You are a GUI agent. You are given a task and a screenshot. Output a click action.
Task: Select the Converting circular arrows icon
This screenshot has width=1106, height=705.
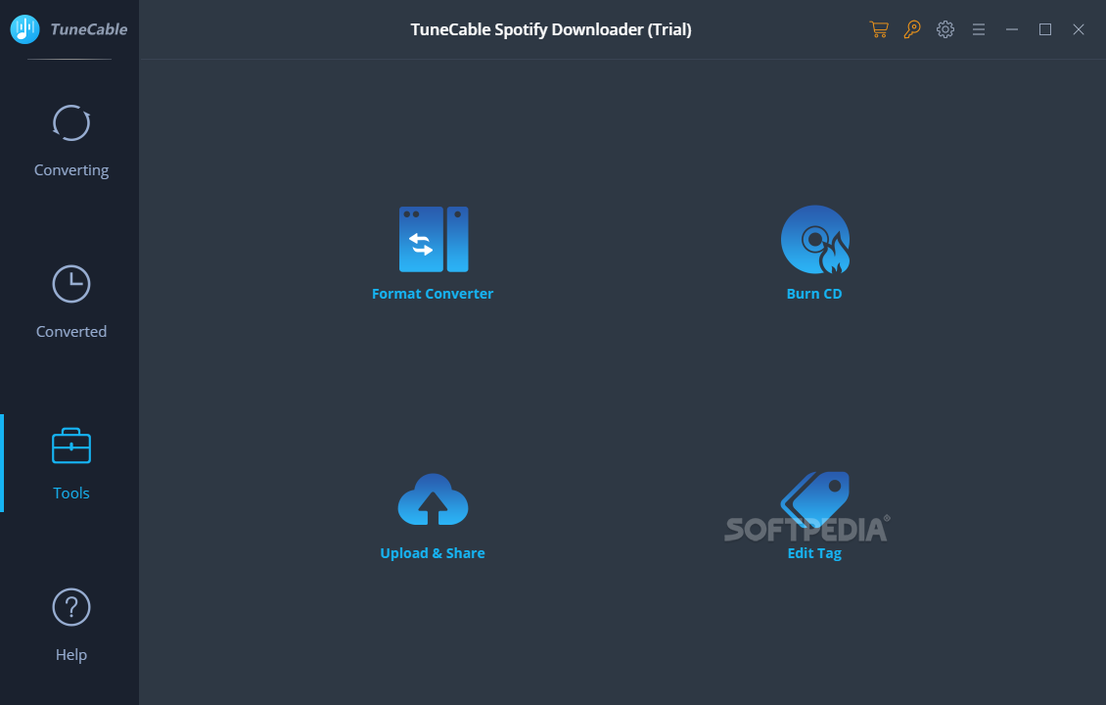click(x=71, y=122)
